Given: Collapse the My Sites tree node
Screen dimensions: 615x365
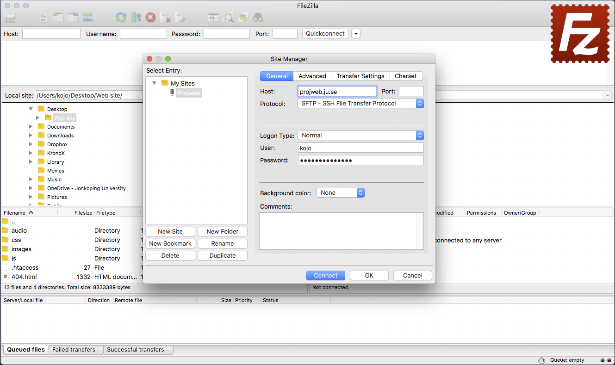Looking at the screenshot, I should 154,83.
